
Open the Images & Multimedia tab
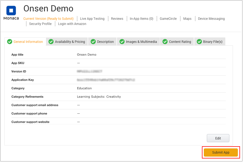click(x=138, y=42)
